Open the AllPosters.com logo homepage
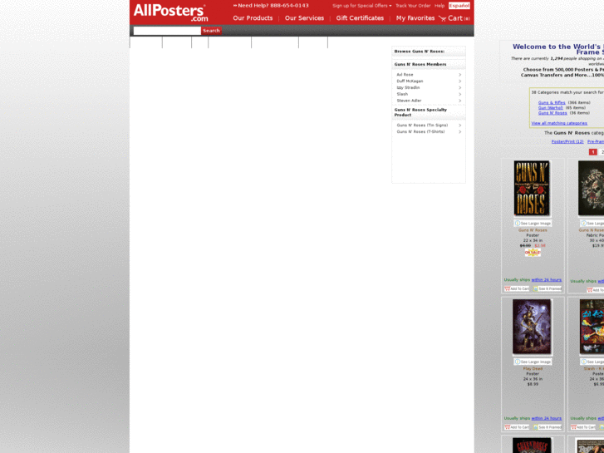604x453 pixels. coord(170,12)
